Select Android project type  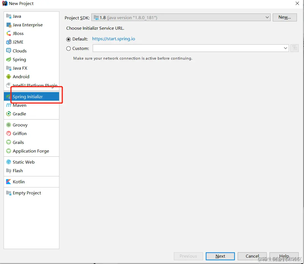[31, 77]
